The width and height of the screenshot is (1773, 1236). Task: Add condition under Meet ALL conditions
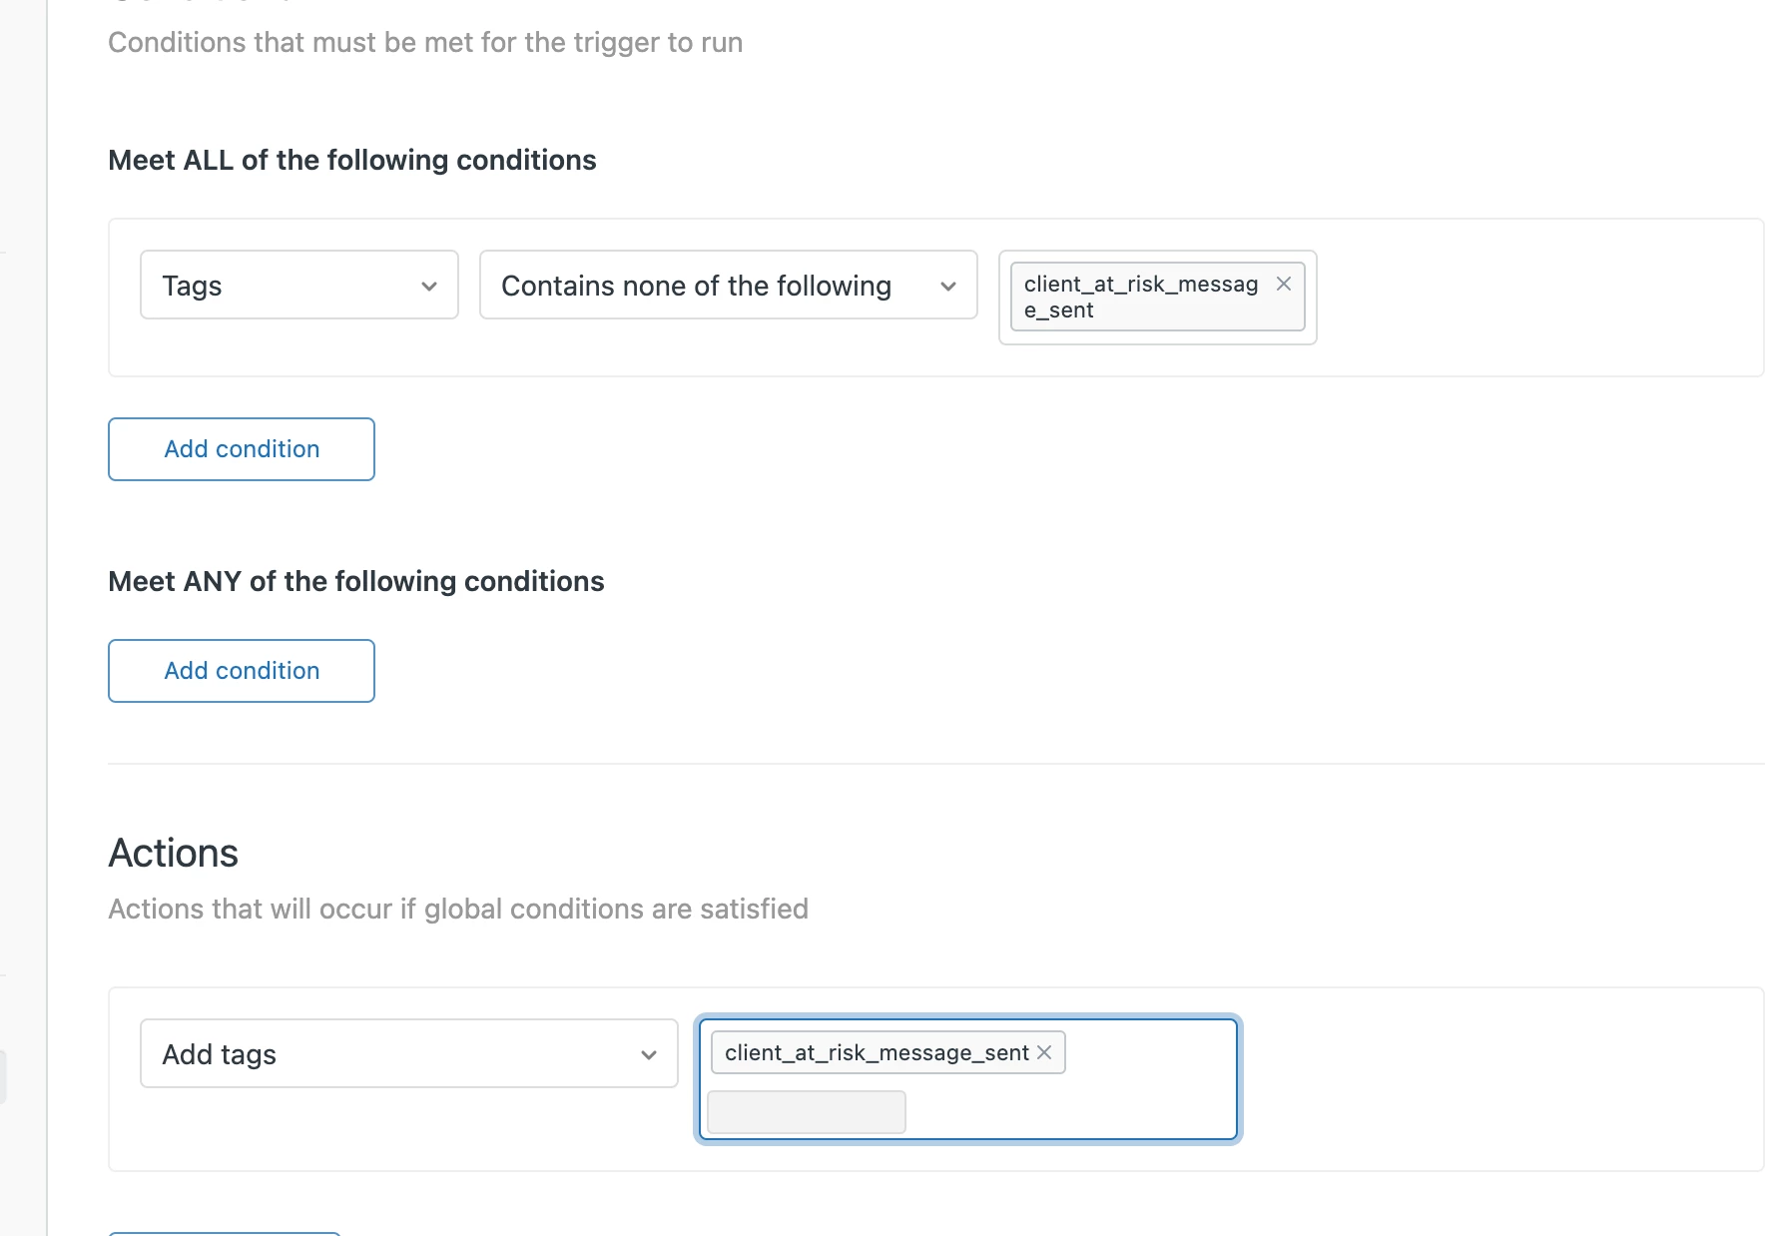[x=242, y=449]
